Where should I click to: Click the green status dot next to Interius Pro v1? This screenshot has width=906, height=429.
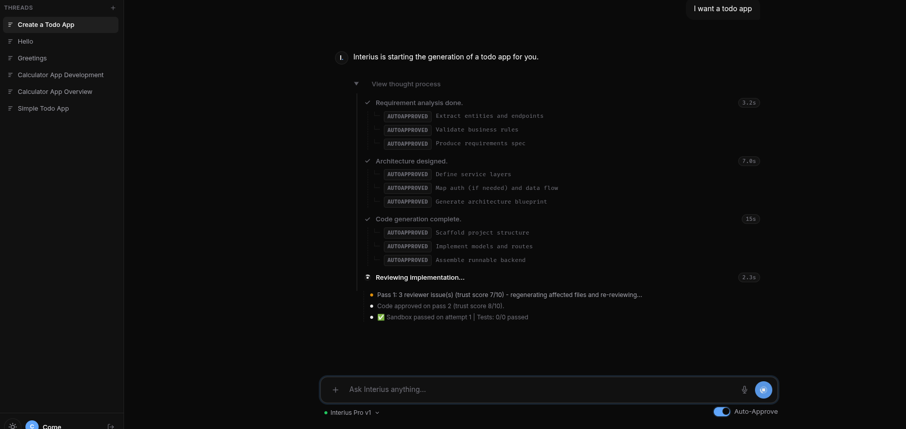point(326,413)
